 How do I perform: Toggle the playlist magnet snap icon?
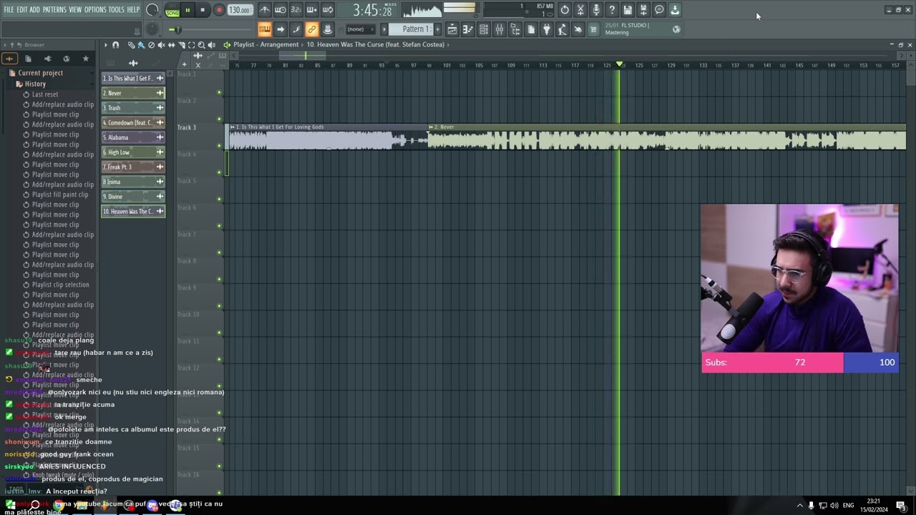tap(115, 45)
